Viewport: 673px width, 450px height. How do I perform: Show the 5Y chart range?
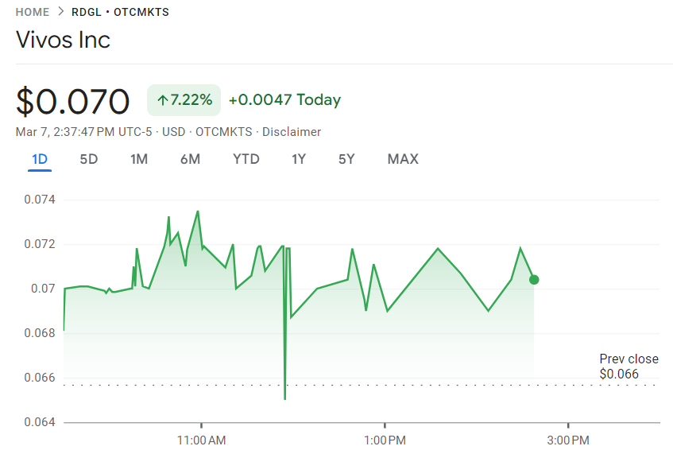click(x=346, y=159)
